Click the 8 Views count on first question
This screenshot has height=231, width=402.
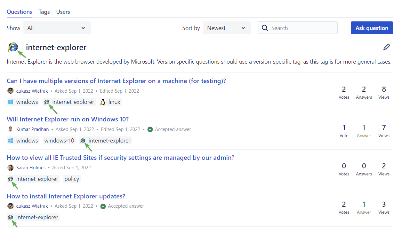tap(384, 92)
